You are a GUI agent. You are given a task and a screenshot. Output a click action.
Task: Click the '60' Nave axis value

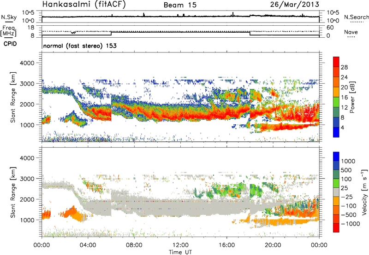coord(330,28)
